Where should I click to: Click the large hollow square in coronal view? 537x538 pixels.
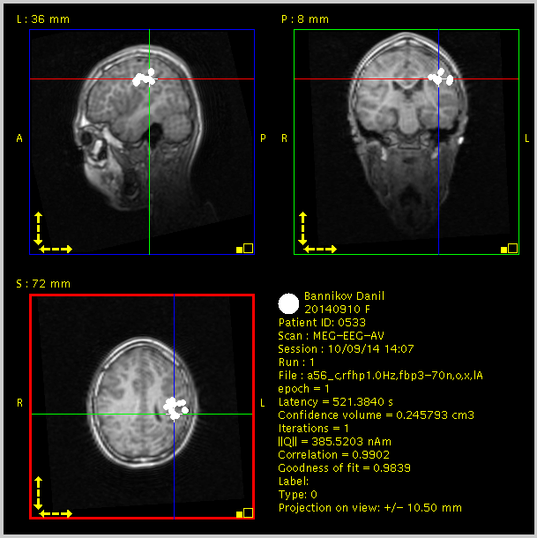pyautogui.click(x=513, y=248)
